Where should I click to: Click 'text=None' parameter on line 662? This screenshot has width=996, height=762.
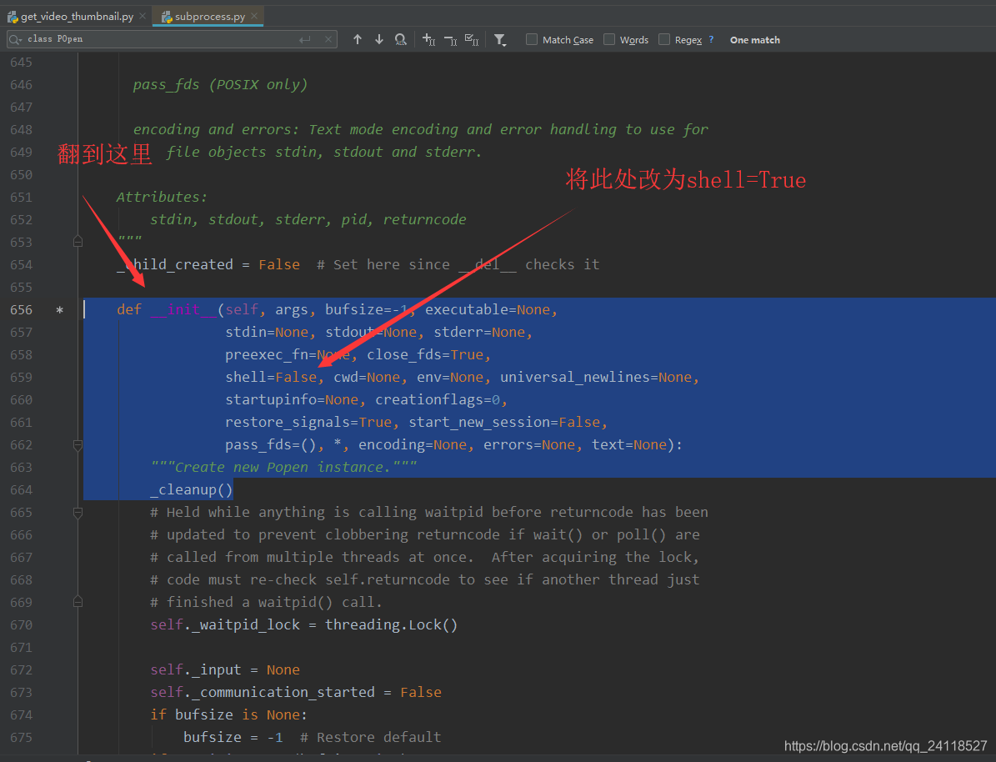628,445
